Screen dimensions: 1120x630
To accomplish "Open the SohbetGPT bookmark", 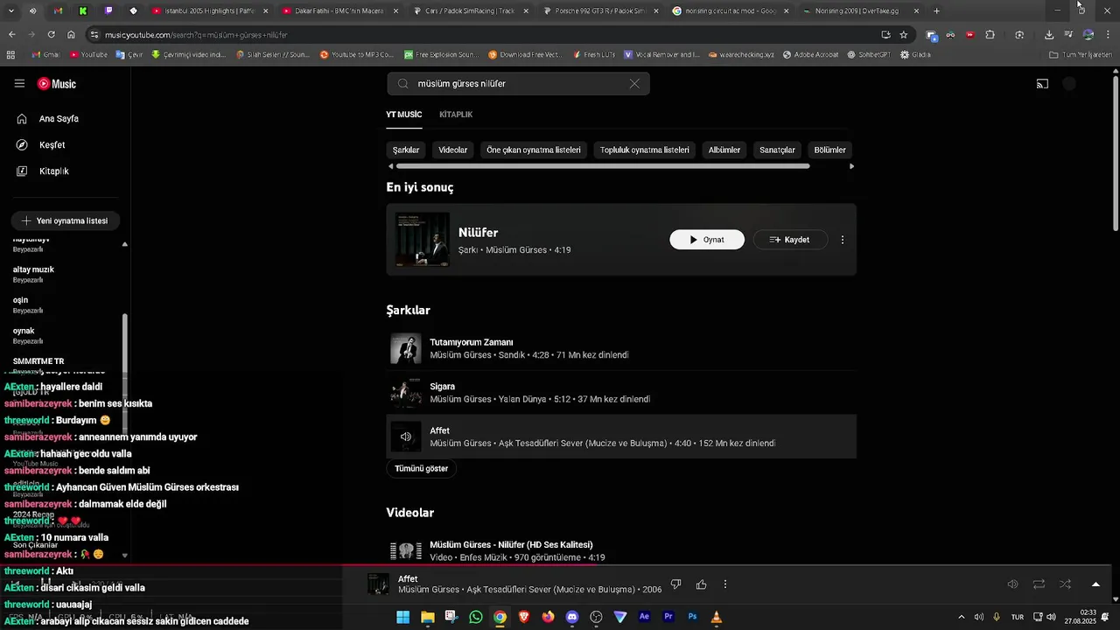I will tap(870, 54).
